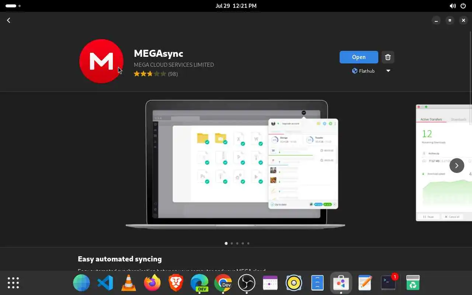The width and height of the screenshot is (472, 295).
Task: Launch the yellow speaker music app
Action: [294, 283]
